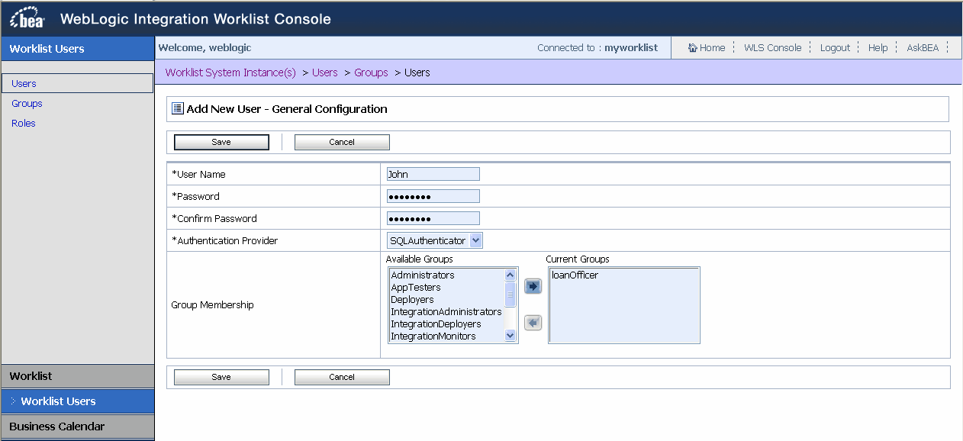The height and width of the screenshot is (441, 963).
Task: Select Users in the sidebar
Action: tap(77, 83)
